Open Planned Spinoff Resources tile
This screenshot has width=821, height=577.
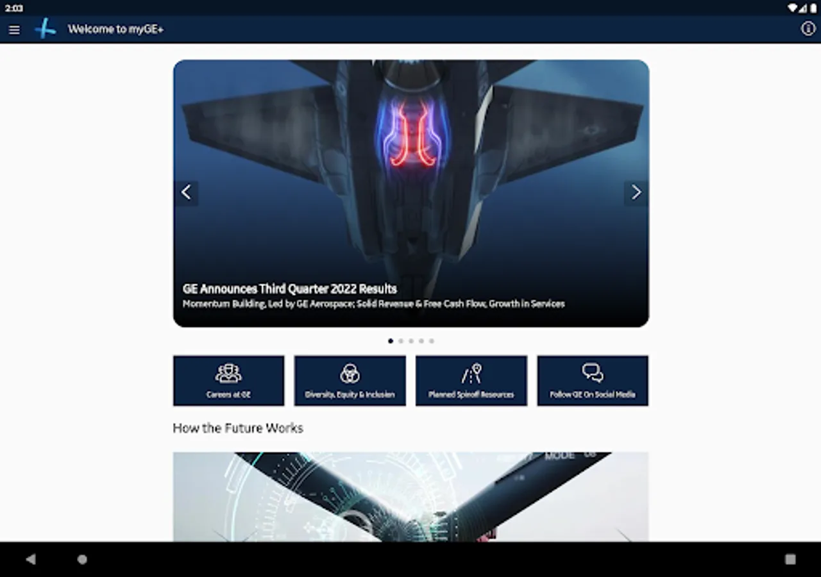471,381
